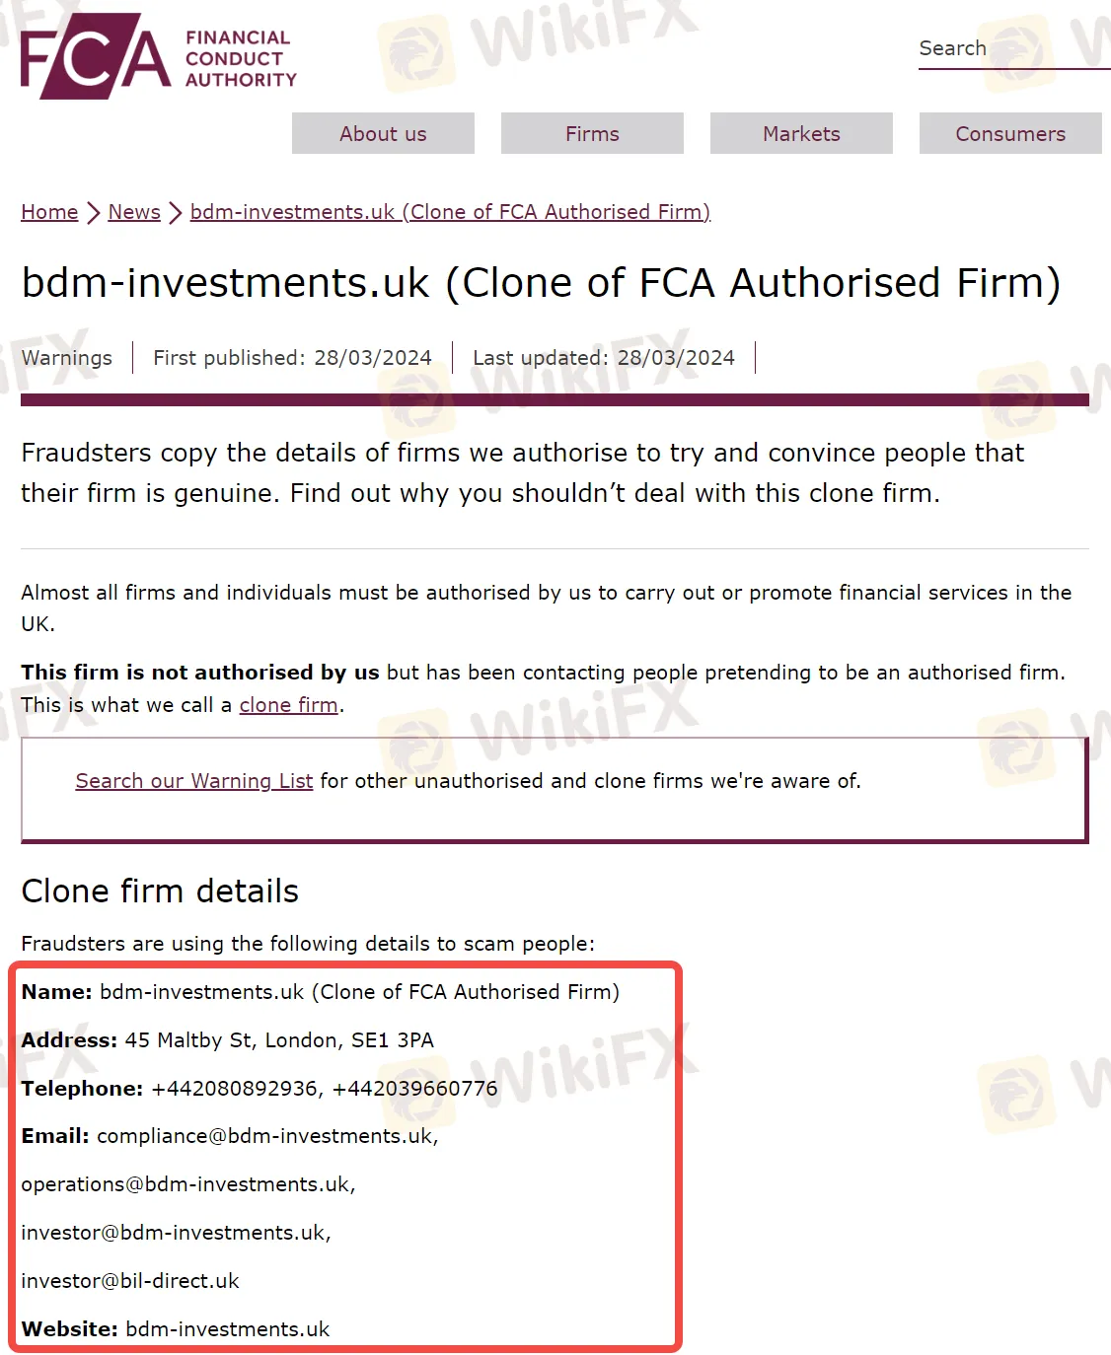
Task: Go to the Home breadcrumb link
Action: click(x=49, y=212)
